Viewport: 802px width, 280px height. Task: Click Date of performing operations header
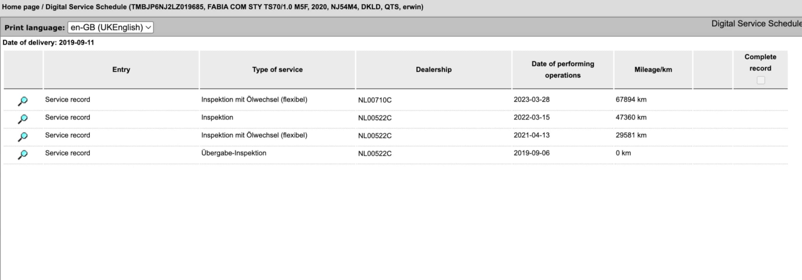pos(563,69)
